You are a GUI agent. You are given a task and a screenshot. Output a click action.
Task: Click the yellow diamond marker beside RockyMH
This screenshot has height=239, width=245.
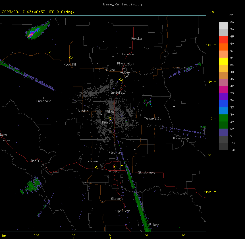coord(71,58)
